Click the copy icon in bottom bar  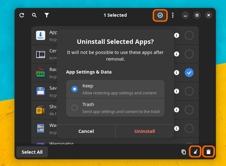pyautogui.click(x=184, y=152)
